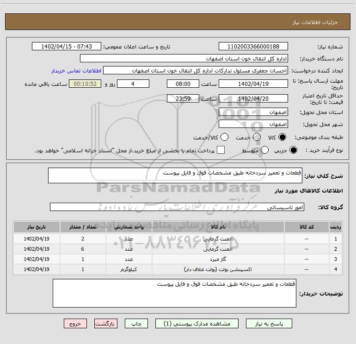Click the توضیحات خریدار text area
The image size is (356, 344).
[x=174, y=293]
